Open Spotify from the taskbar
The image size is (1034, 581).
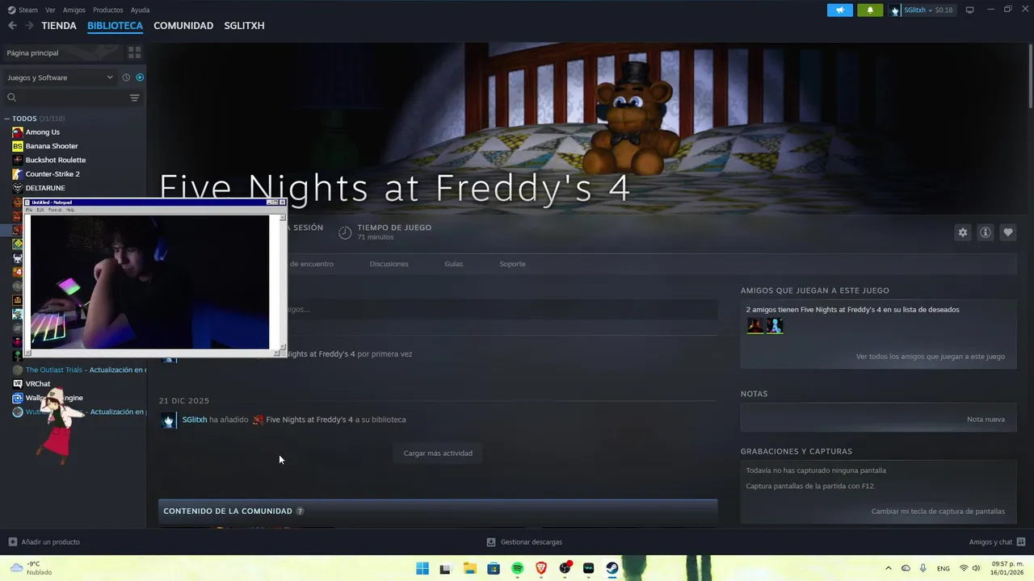[517, 568]
